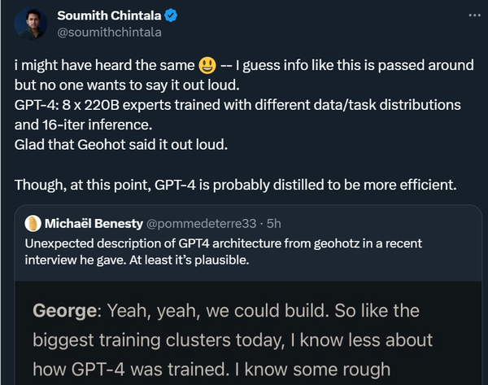Click the 'At least it's plausible' sentence
This screenshot has width=488, height=385.
190,260
